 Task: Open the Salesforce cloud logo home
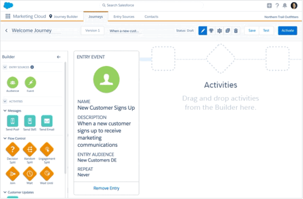click(8, 5)
